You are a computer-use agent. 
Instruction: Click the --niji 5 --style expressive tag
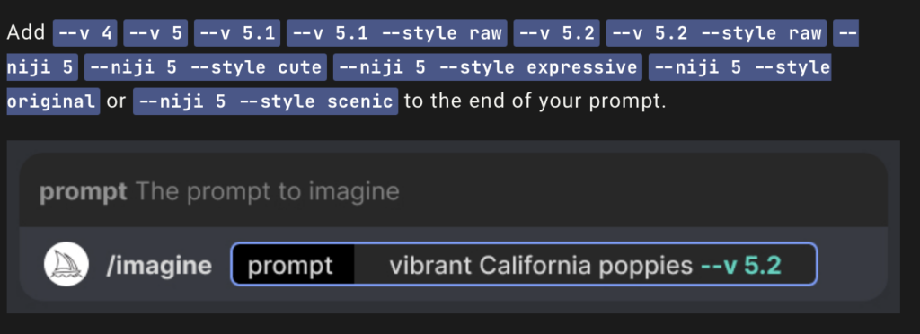(488, 66)
